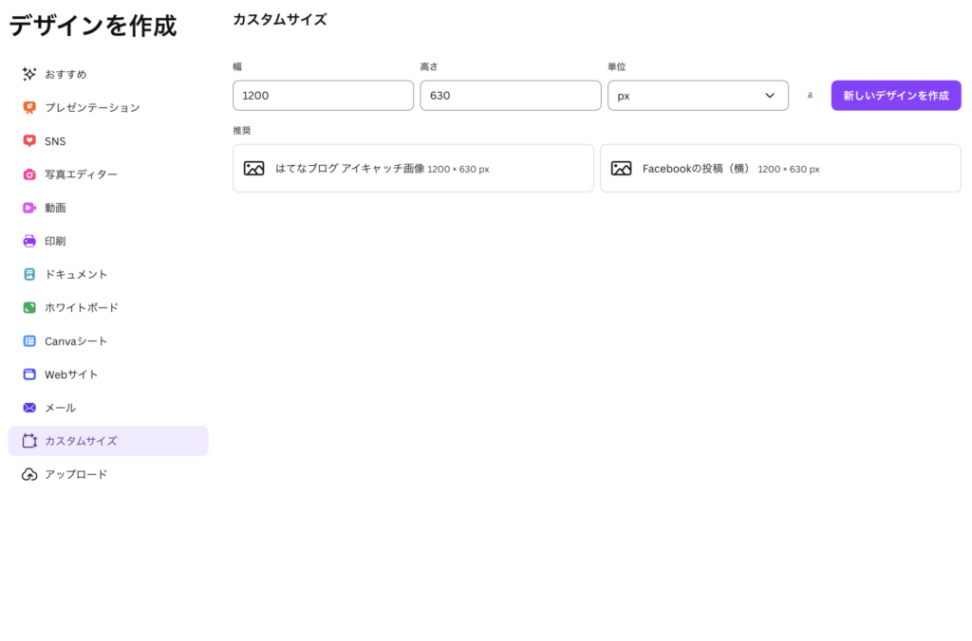Click the アップロード cloud icon
The height and width of the screenshot is (641, 972).
29,474
